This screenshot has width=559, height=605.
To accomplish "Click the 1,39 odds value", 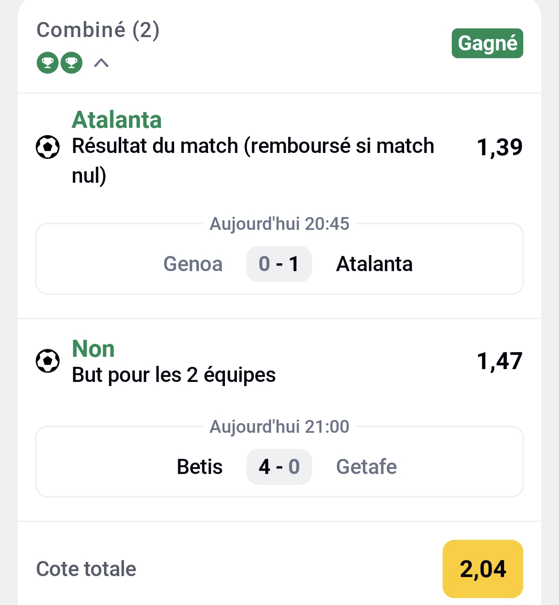I will click(500, 147).
